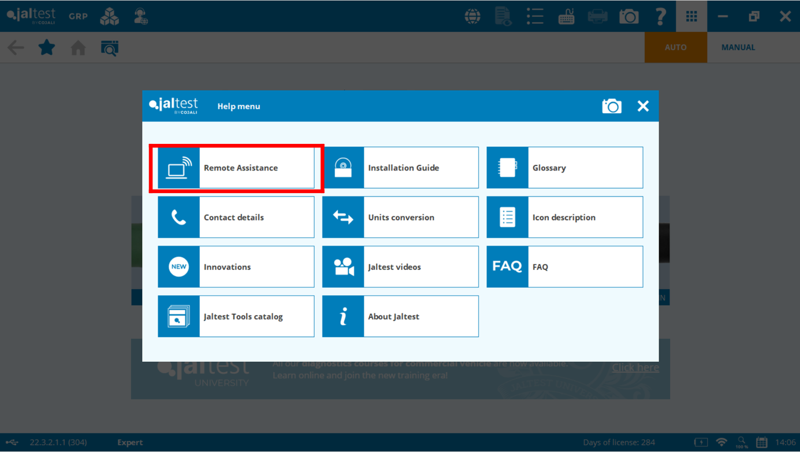Follow the Click here link in banner
The image size is (800, 452).
pyautogui.click(x=635, y=368)
